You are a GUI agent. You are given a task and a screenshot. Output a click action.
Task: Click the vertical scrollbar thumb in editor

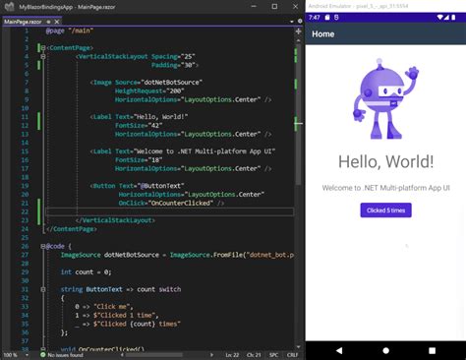(298, 115)
